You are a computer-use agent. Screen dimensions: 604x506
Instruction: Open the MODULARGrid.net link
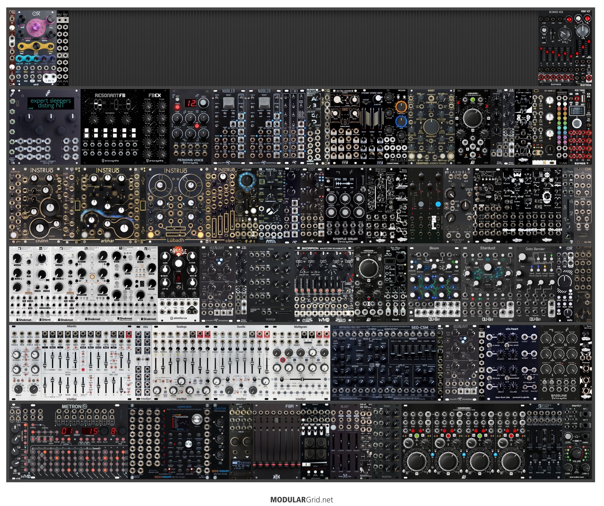coord(302,499)
